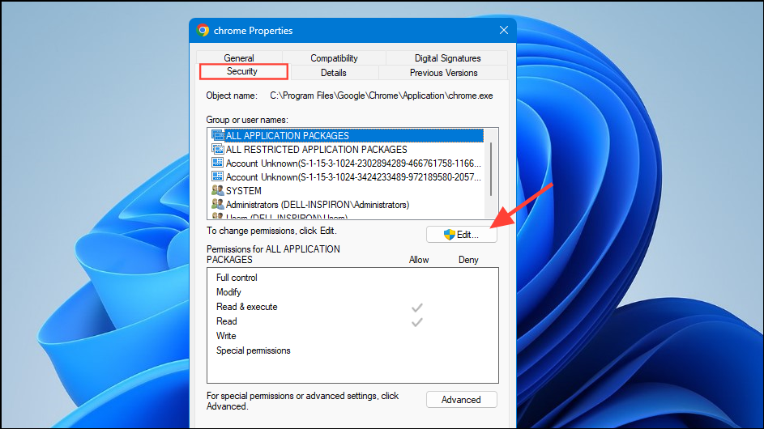
Task: Select the SYSTEM entry
Action: click(347, 191)
